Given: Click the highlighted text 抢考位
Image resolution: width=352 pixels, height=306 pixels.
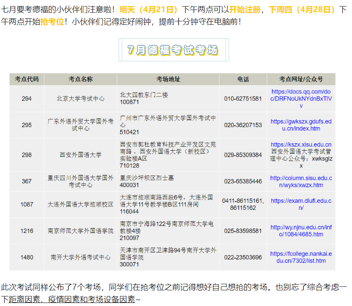Looking at the screenshot, I should (52, 22).
